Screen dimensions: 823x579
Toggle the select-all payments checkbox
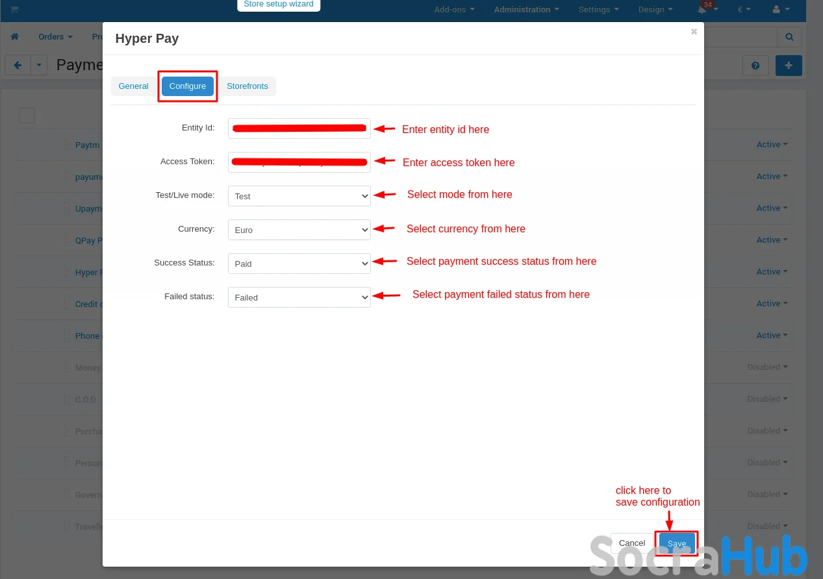(x=27, y=116)
